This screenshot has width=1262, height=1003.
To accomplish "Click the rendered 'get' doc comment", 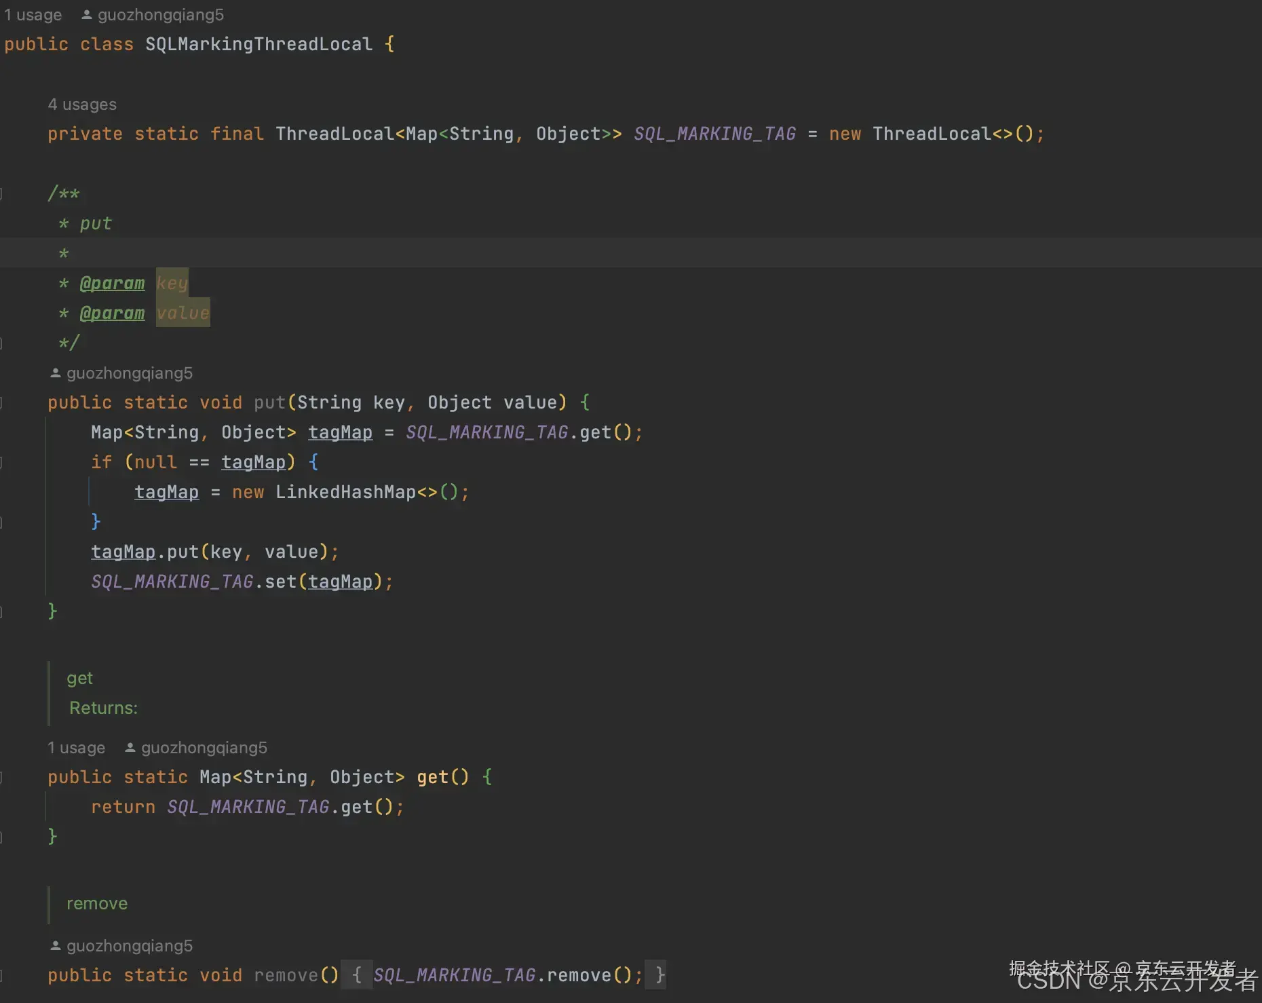I will (x=79, y=679).
